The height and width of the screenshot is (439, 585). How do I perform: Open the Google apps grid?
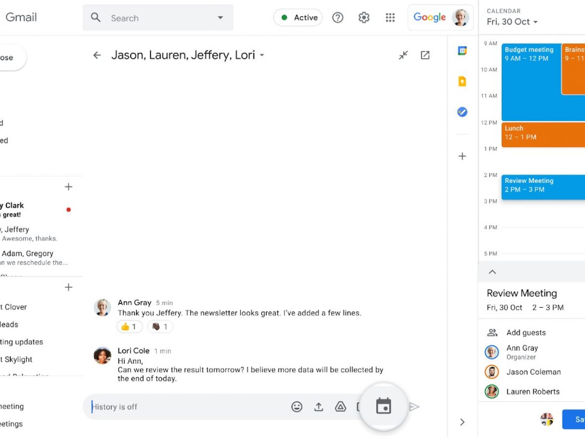[x=390, y=18]
